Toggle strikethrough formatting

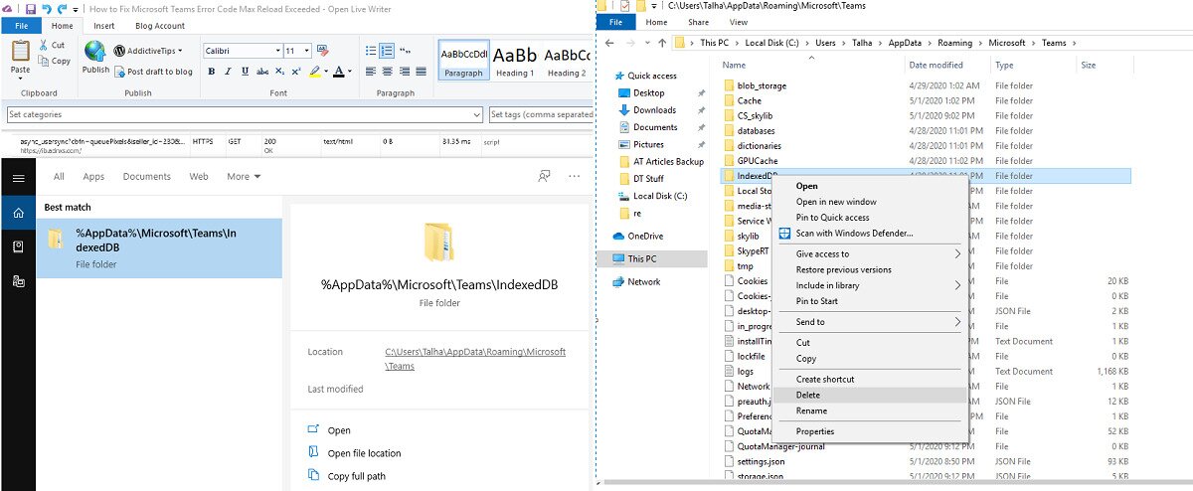click(261, 72)
